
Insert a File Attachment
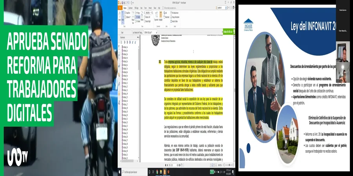tap(175, 13)
